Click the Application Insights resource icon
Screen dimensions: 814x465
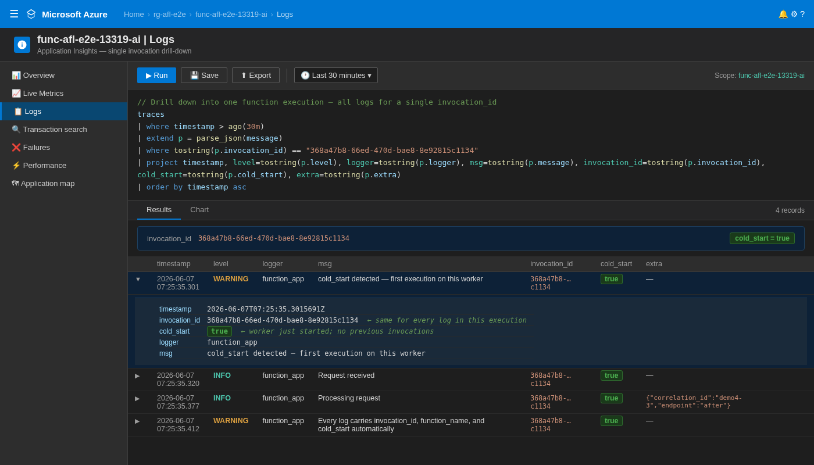click(22, 45)
